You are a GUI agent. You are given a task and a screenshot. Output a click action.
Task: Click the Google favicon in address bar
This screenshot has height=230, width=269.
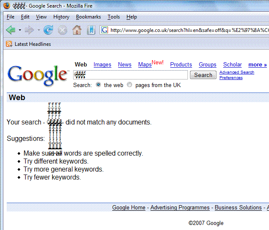[105, 30]
